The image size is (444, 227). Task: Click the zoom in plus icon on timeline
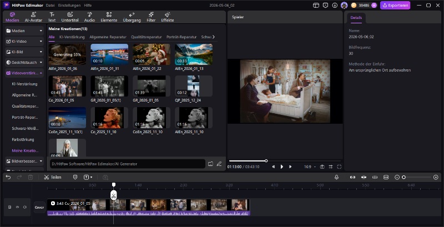tap(436, 177)
